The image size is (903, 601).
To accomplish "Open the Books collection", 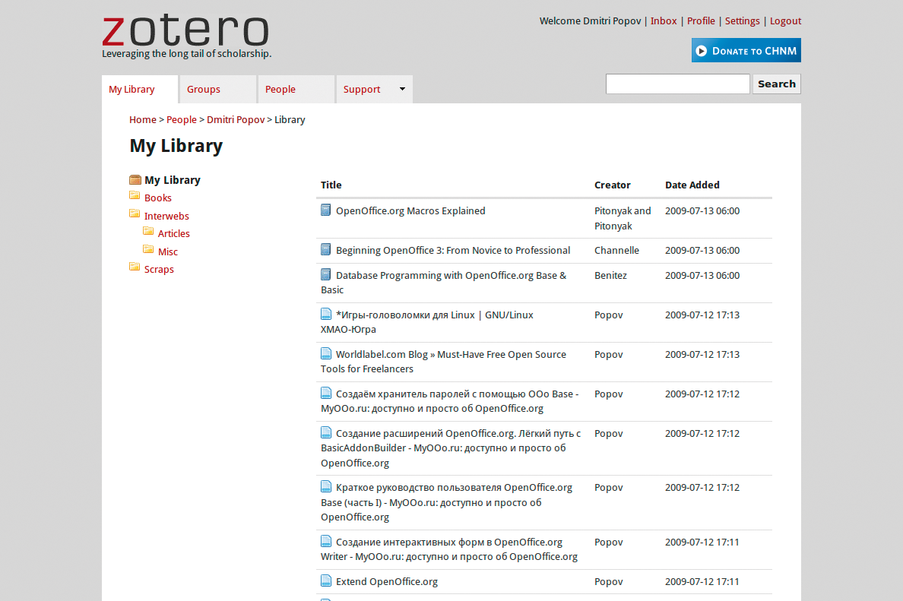I will pyautogui.click(x=158, y=198).
